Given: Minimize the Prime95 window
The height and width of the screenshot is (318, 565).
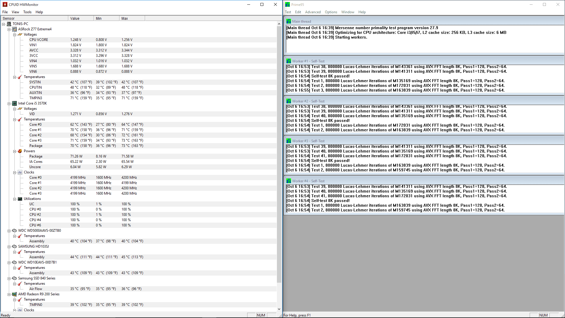Looking at the screenshot, I should 531,4.
